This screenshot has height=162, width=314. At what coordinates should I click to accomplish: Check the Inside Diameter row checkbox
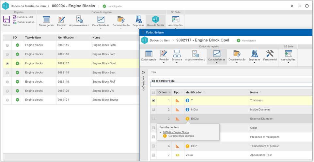[x=153, y=109]
